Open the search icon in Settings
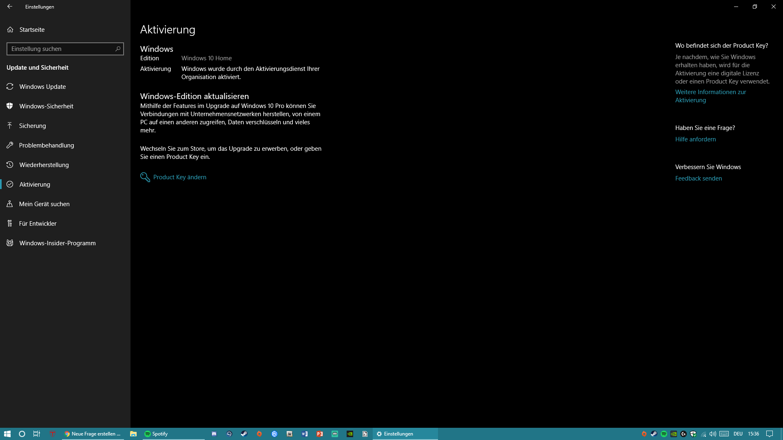The image size is (783, 440). point(118,48)
